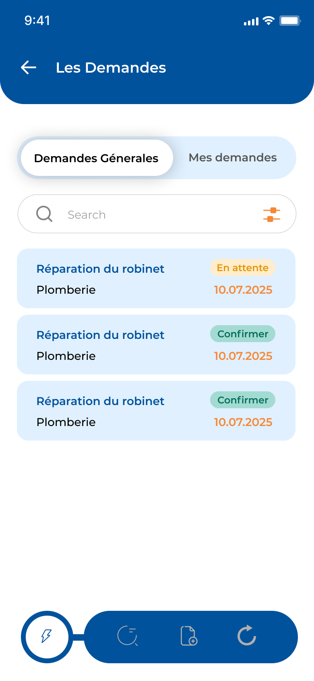Open the orange filter sliders icon

point(272,215)
